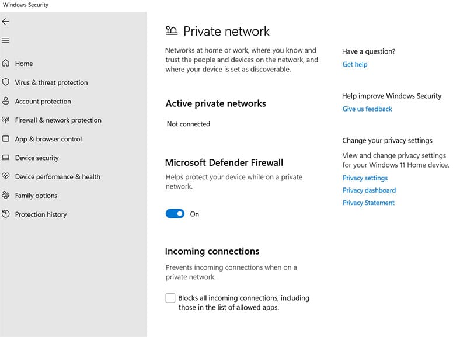
Task: Click the Windows Security title bar
Action: pos(26,4)
